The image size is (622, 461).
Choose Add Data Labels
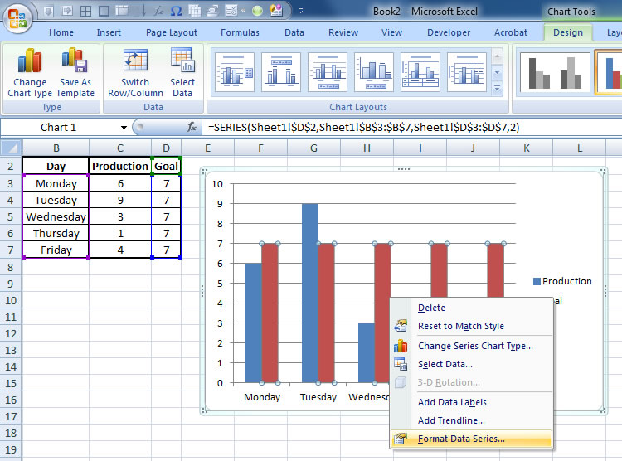tap(472, 402)
